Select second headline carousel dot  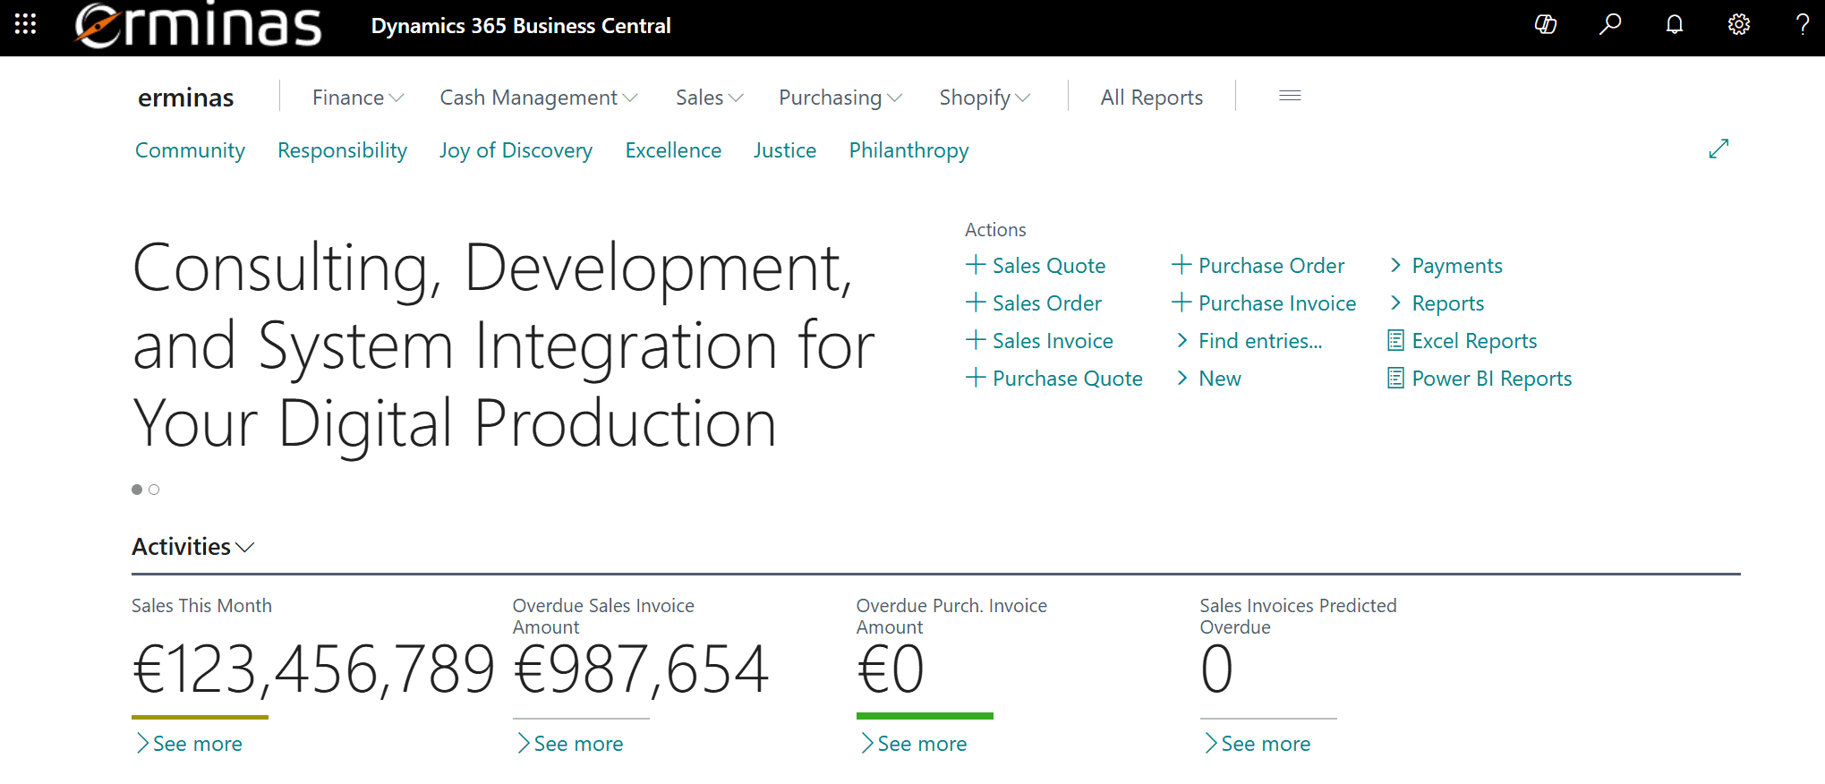tap(154, 490)
